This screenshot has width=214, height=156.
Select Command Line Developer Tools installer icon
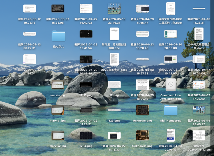pos(171,84)
